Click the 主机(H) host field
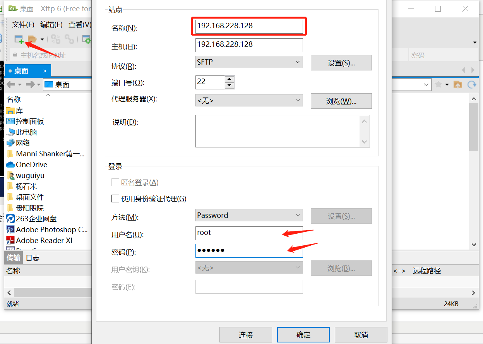The height and width of the screenshot is (344, 483). coord(249,45)
